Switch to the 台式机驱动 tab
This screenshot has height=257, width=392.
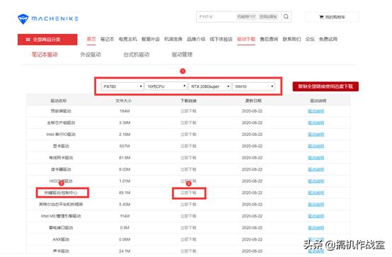click(x=137, y=55)
